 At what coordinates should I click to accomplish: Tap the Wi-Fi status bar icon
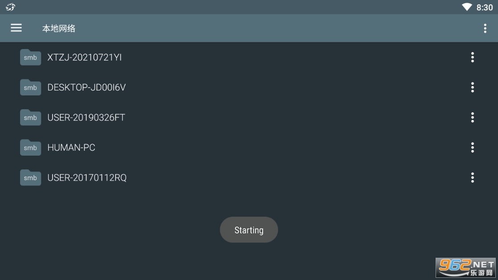(x=467, y=7)
